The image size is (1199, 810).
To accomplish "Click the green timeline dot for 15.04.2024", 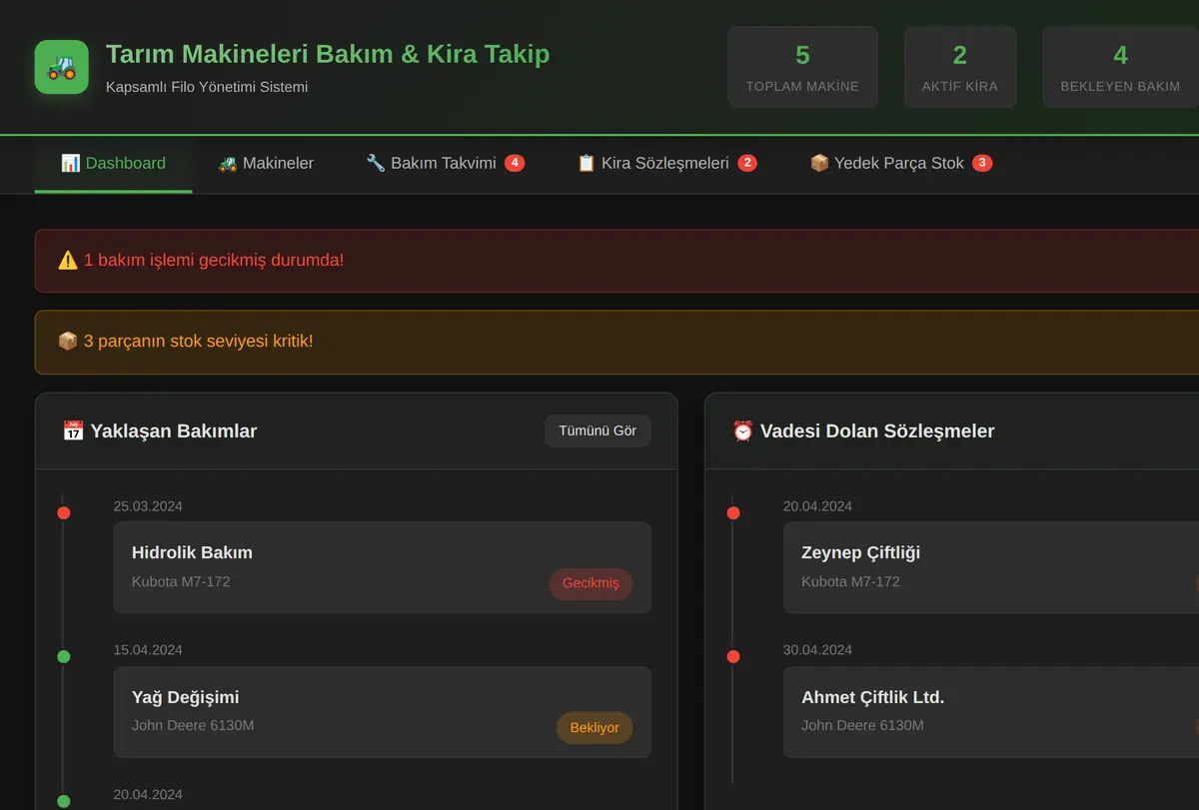I will 64,656.
